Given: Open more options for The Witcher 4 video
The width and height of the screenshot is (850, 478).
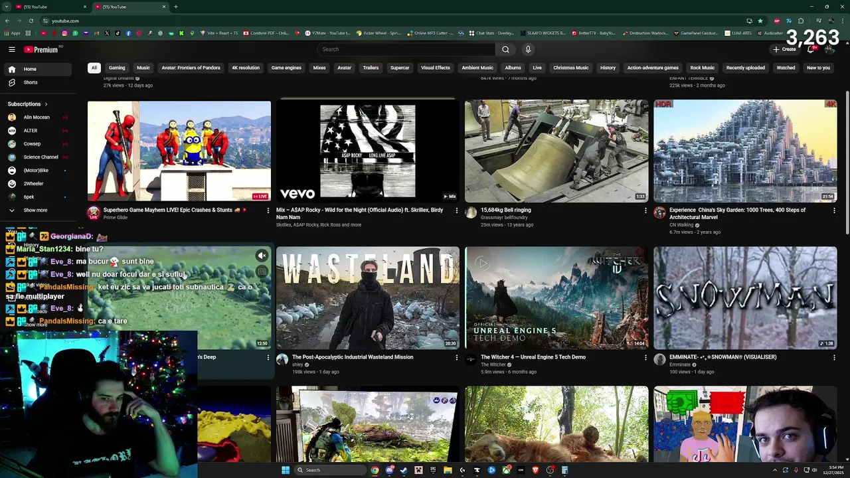Looking at the screenshot, I should [645, 357].
